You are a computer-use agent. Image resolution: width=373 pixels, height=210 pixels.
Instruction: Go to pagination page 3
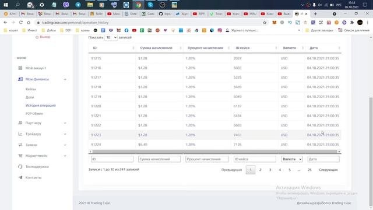(x=270, y=170)
